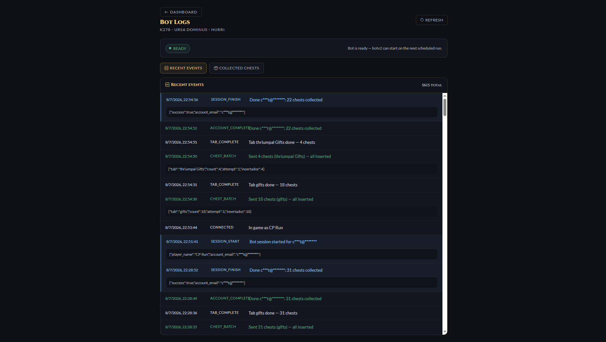Click the scroll down arrow of events list
The height and width of the screenshot is (342, 606).
tap(445, 332)
